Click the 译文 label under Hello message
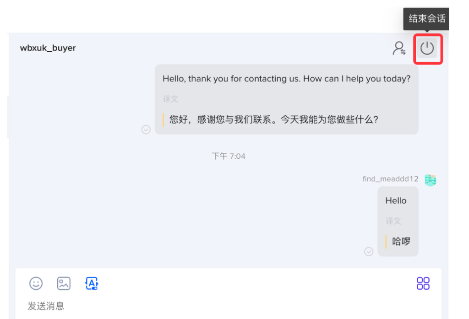469x319 pixels. 393,221
